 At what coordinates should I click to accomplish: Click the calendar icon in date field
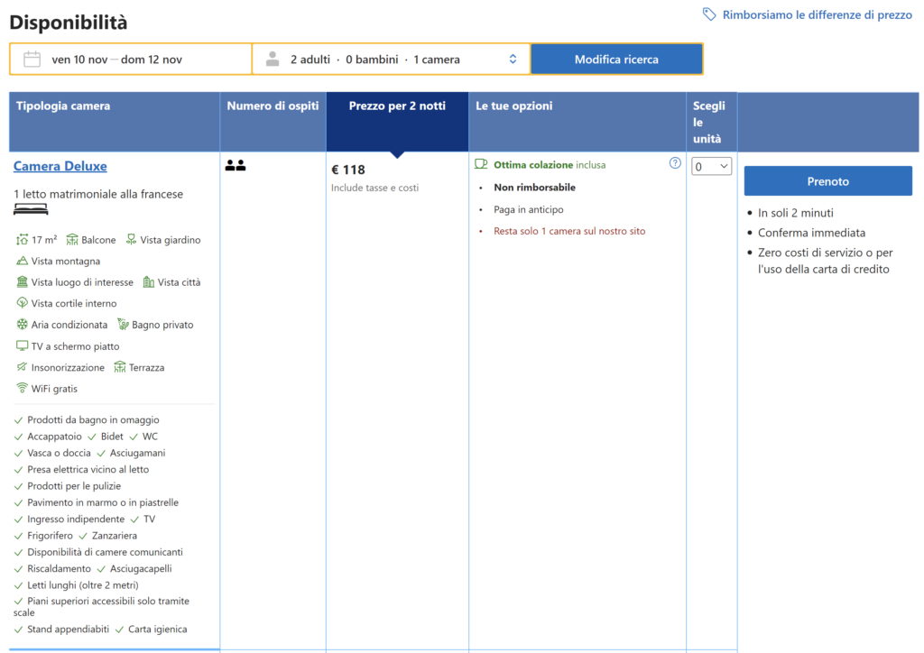coord(32,60)
